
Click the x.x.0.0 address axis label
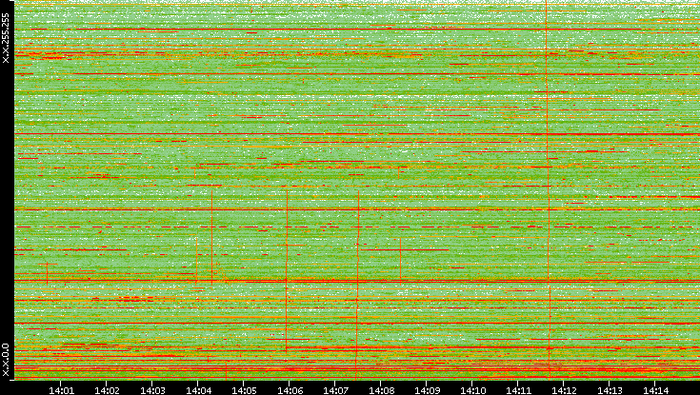pos(6,360)
